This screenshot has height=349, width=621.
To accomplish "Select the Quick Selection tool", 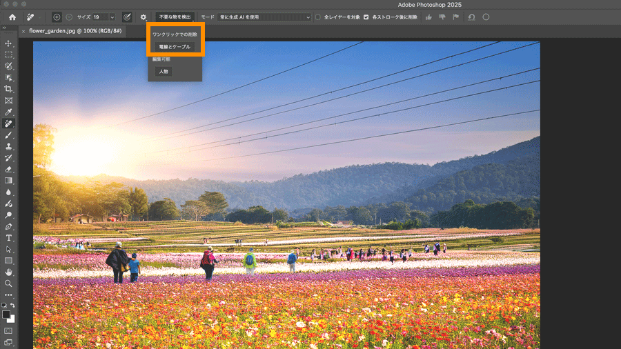I will 8,66.
